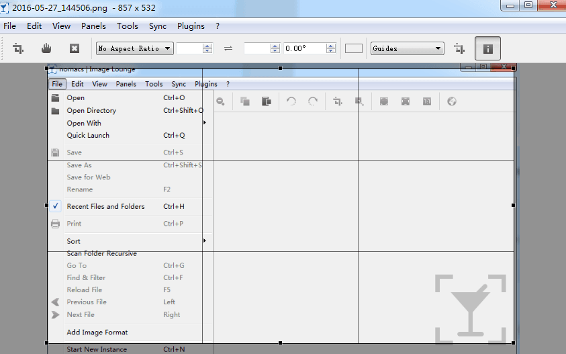Click the crop background color swatch
566x354 pixels.
click(354, 48)
